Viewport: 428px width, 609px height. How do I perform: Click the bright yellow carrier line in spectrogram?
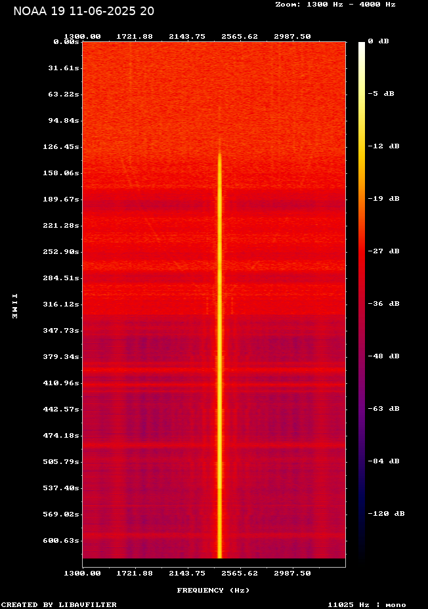(220, 356)
